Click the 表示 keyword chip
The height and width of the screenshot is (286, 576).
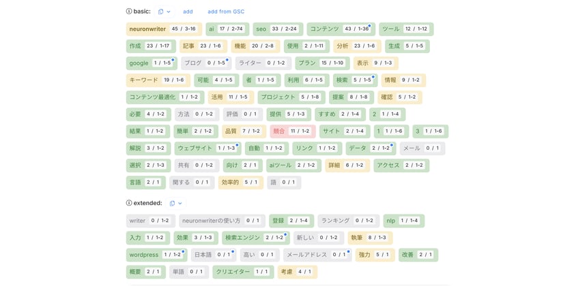tap(376, 63)
